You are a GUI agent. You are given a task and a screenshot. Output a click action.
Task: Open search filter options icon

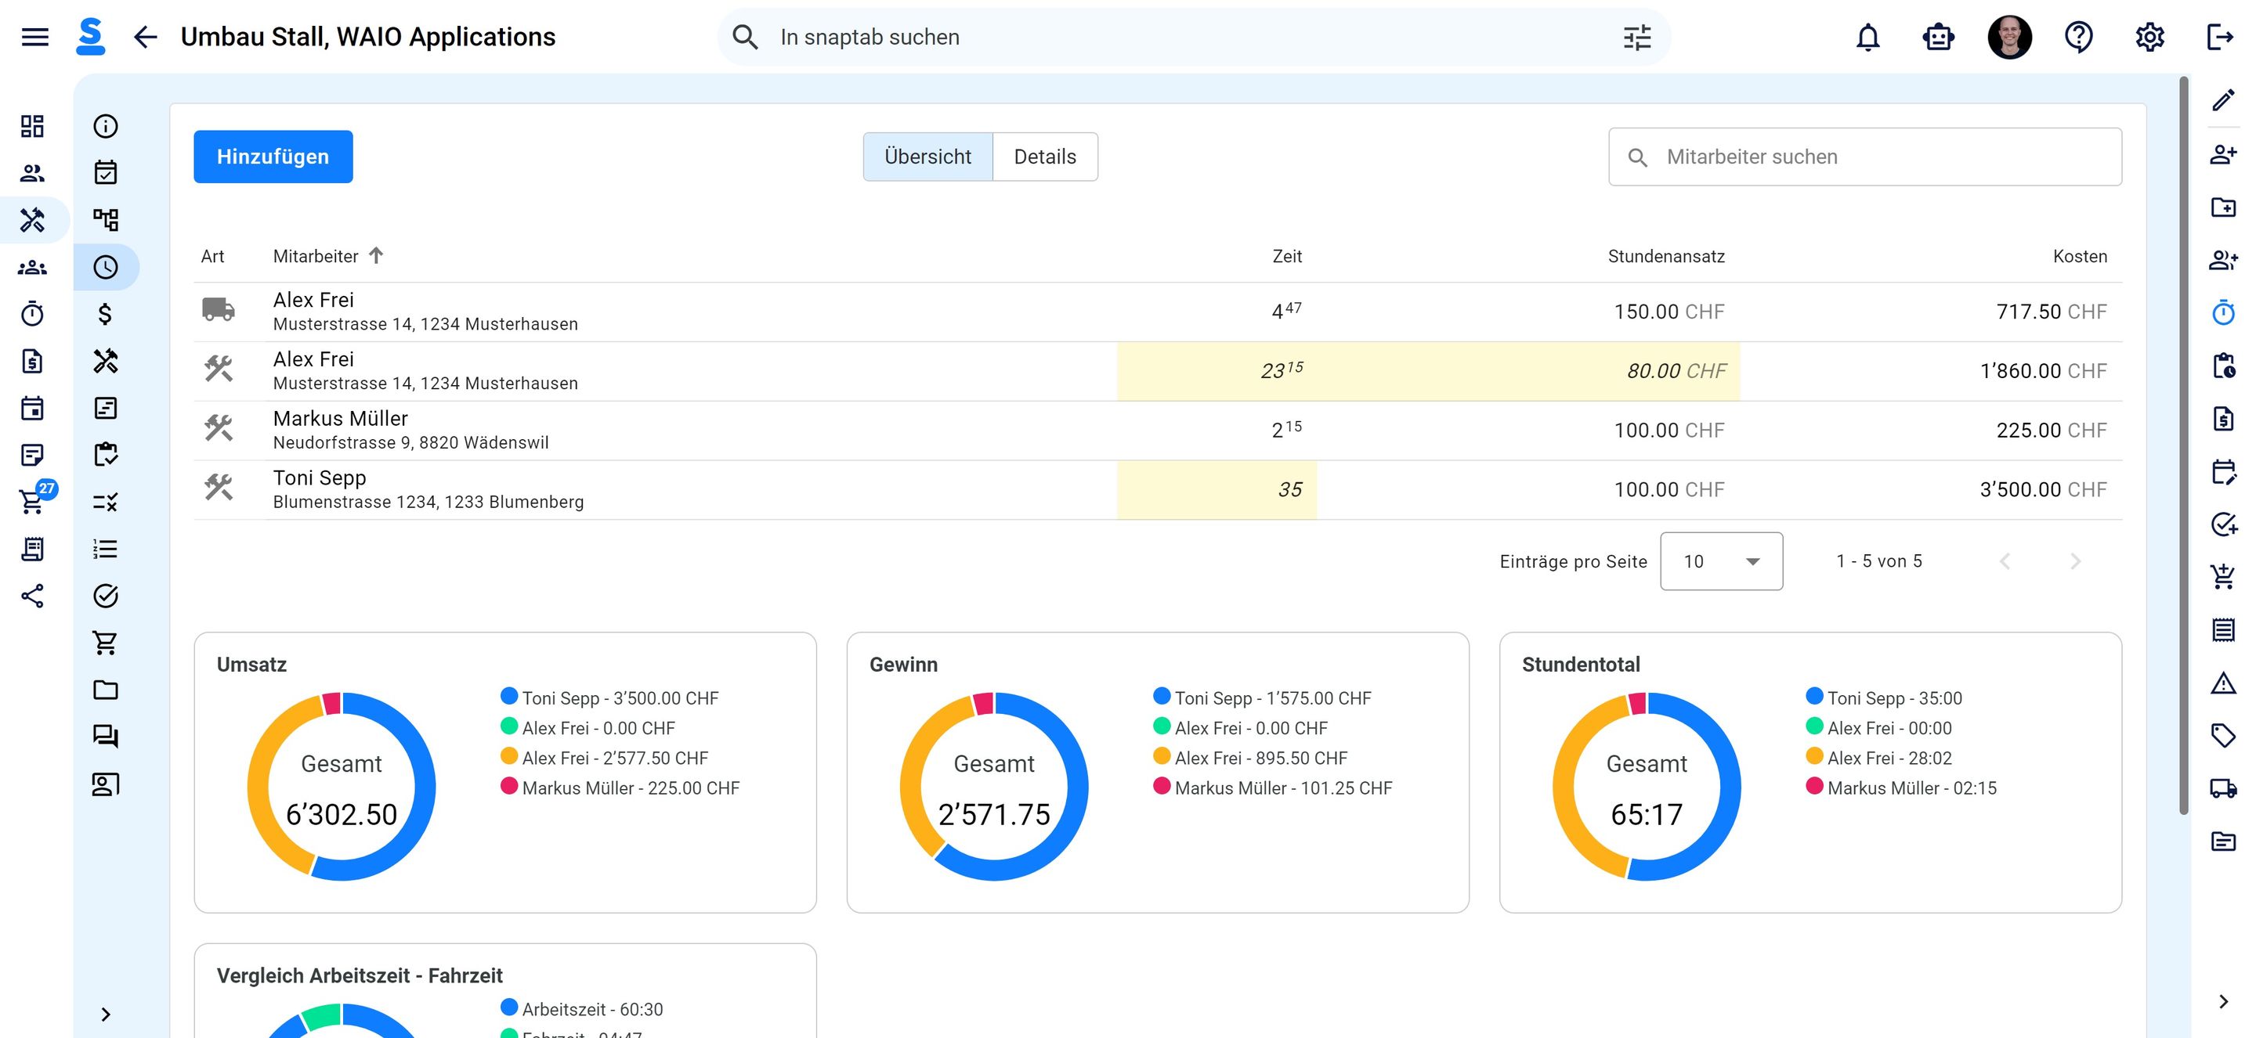coord(1637,37)
